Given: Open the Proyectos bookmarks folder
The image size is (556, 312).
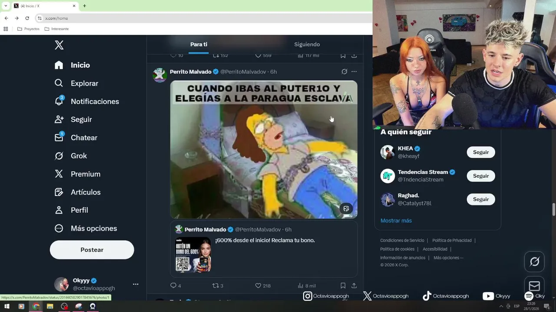Looking at the screenshot, I should 28,29.
